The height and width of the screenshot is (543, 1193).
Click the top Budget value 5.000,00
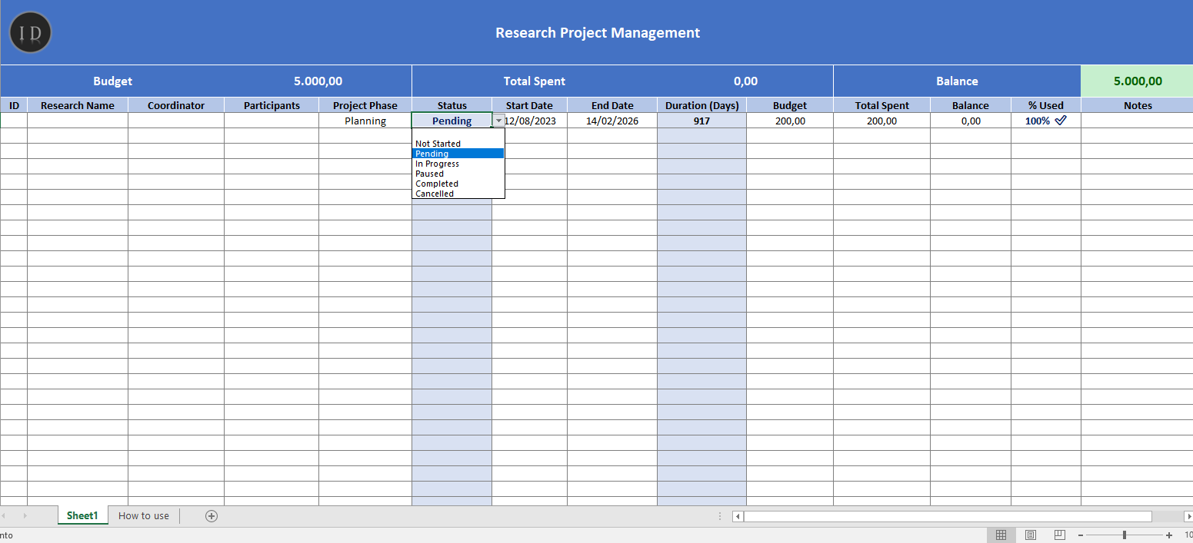[318, 81]
